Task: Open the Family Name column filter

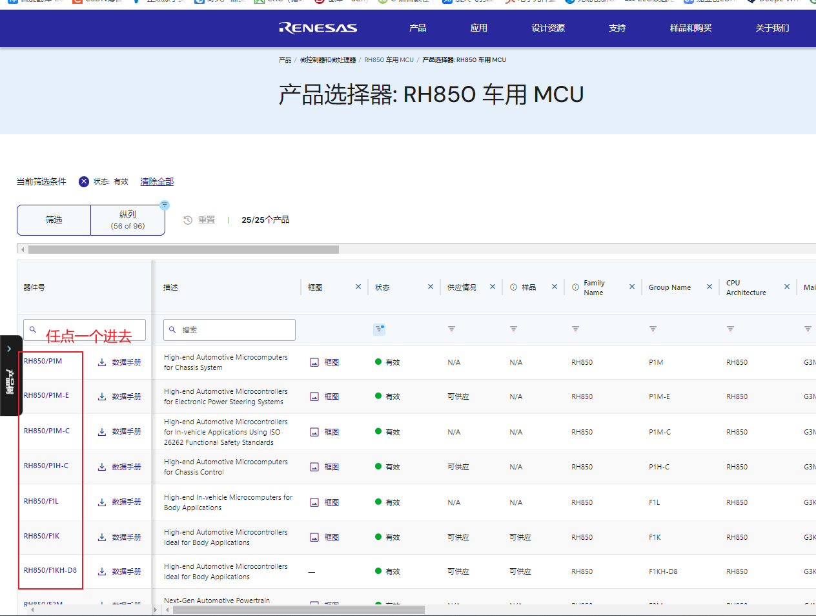Action: point(575,329)
